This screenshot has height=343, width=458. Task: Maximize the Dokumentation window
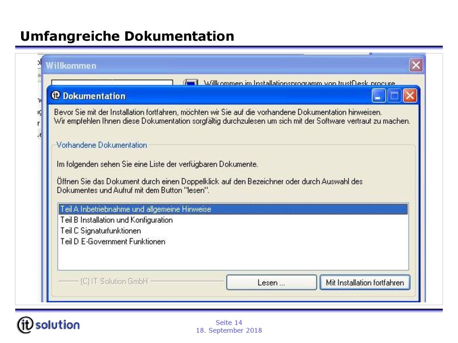pos(394,96)
